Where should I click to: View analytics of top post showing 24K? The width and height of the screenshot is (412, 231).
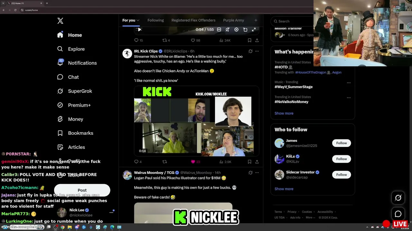pyautogui.click(x=225, y=40)
